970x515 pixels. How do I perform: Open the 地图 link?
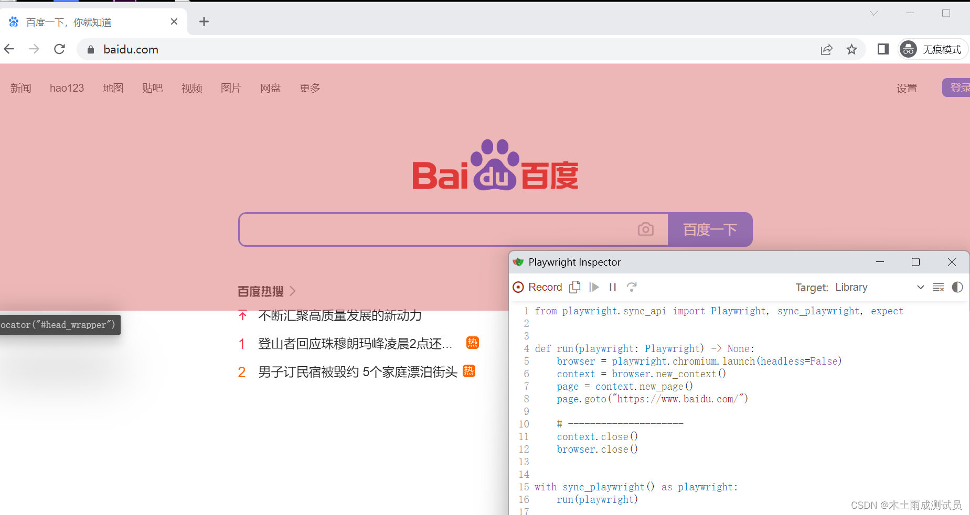click(113, 88)
